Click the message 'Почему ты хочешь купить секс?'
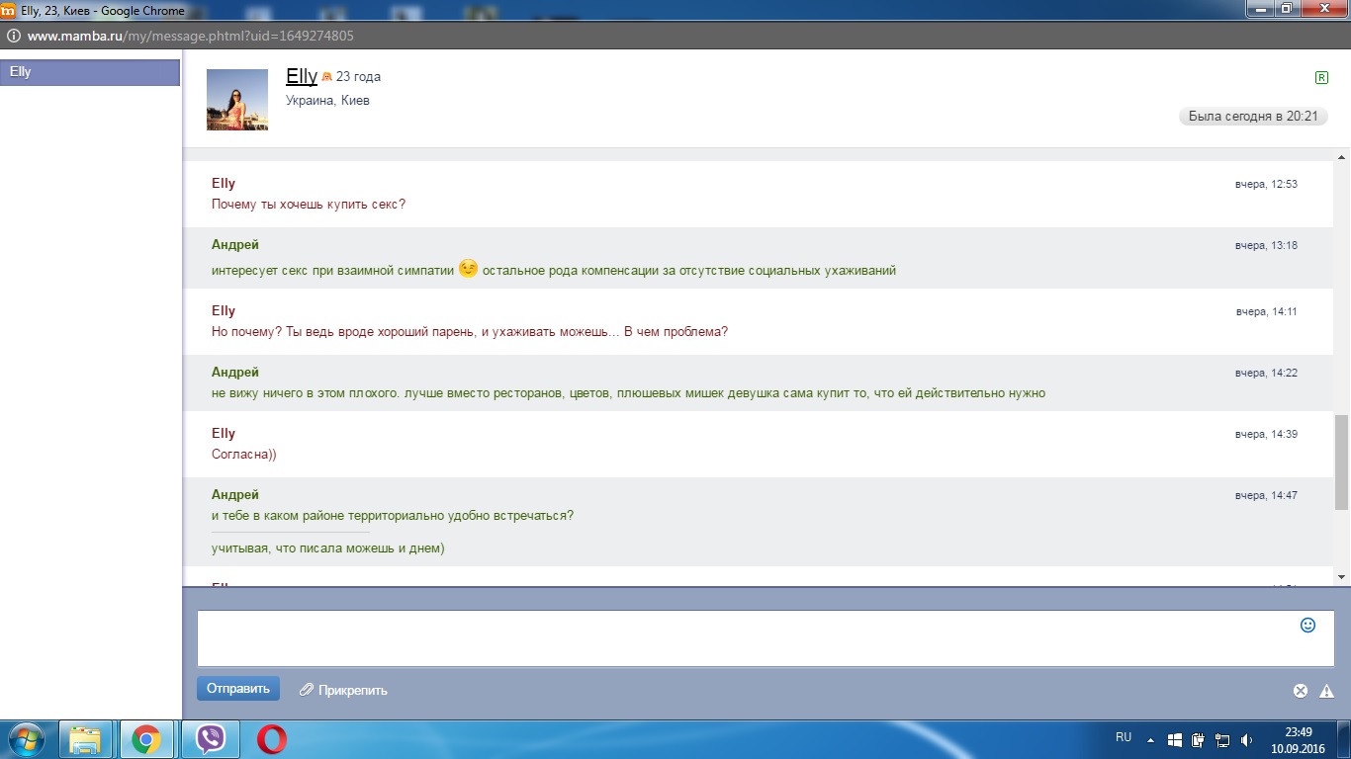1351x759 pixels. tap(309, 205)
